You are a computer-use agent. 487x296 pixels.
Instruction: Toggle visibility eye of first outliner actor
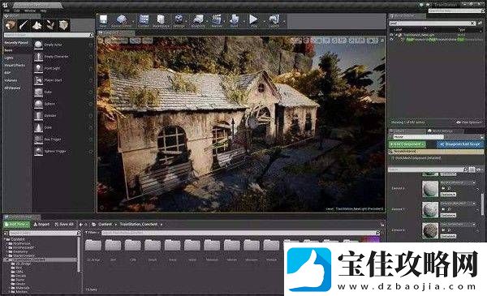[x=392, y=35]
